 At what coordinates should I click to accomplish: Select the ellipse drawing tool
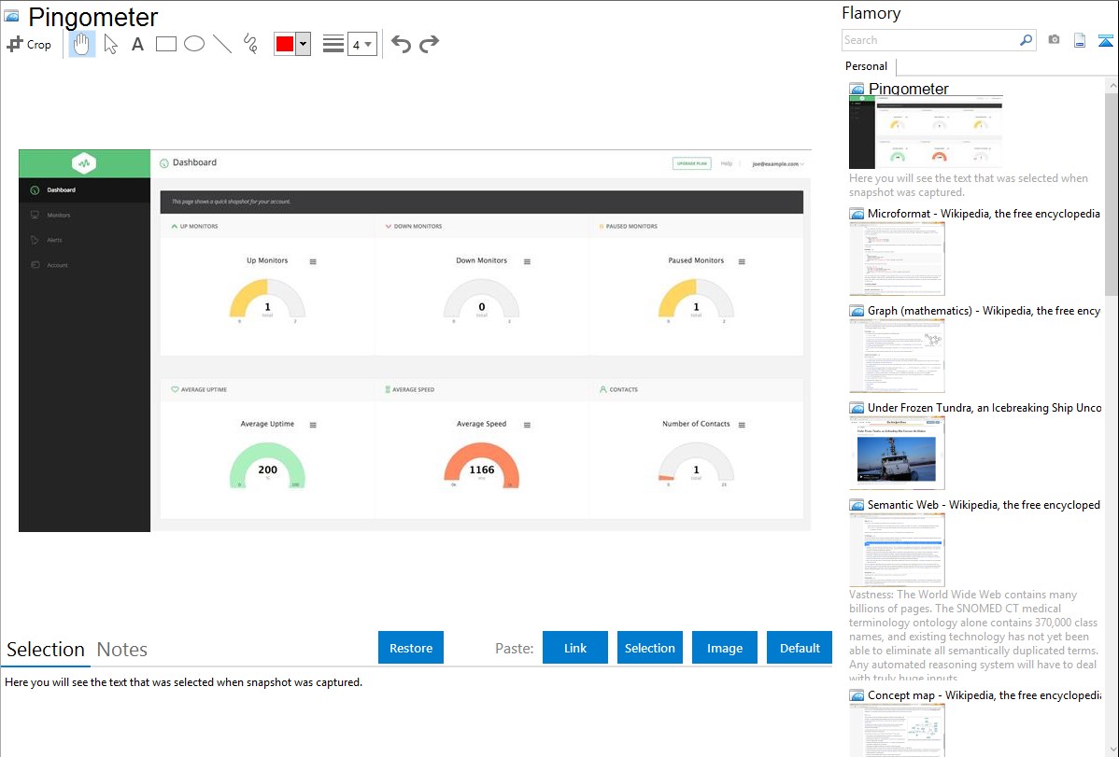pos(194,44)
